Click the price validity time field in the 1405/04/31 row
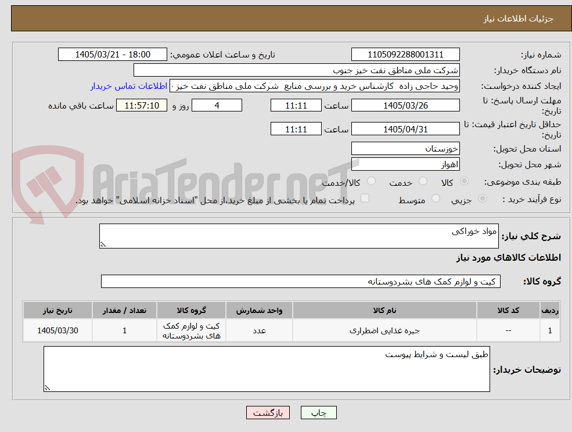 tap(296, 129)
